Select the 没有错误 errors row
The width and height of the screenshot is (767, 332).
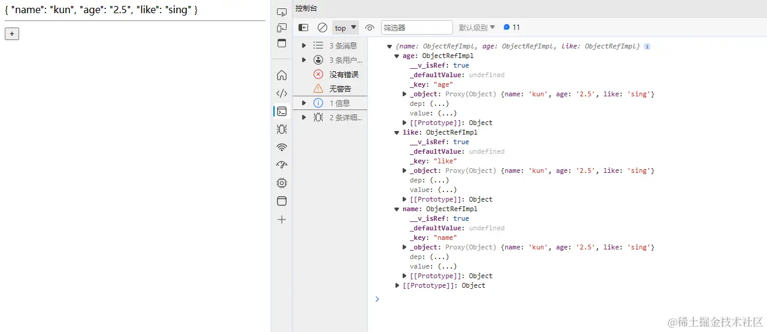pyautogui.click(x=330, y=74)
